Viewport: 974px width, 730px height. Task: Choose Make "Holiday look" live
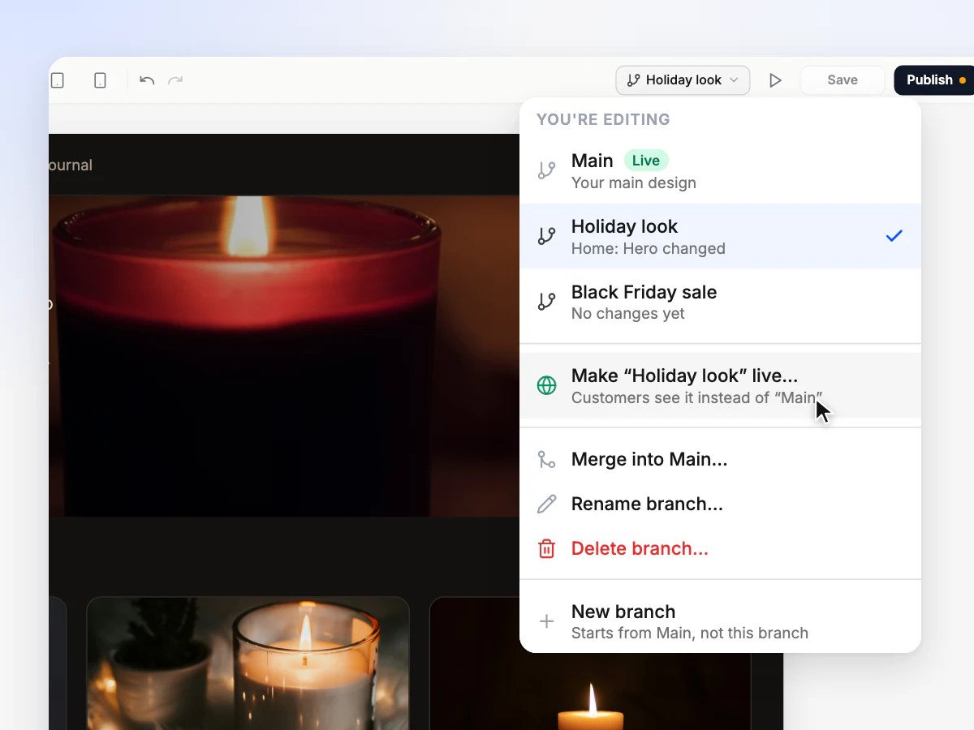click(x=720, y=385)
